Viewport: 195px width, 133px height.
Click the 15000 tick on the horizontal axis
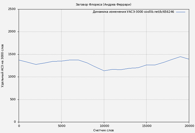point(146,126)
